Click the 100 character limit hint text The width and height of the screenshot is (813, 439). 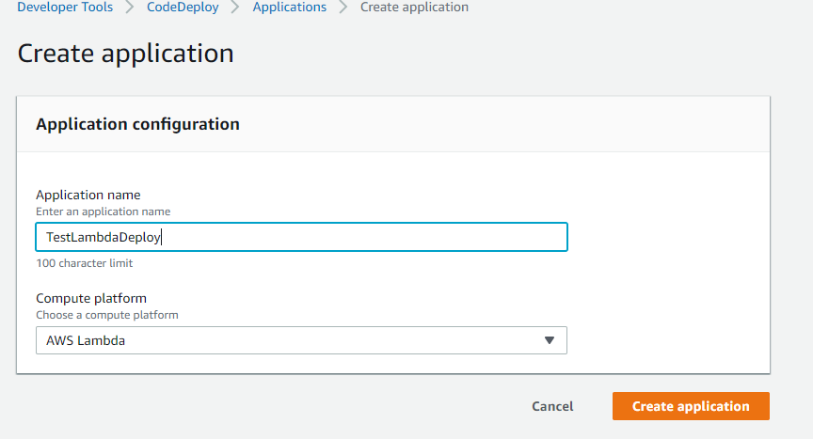84,263
